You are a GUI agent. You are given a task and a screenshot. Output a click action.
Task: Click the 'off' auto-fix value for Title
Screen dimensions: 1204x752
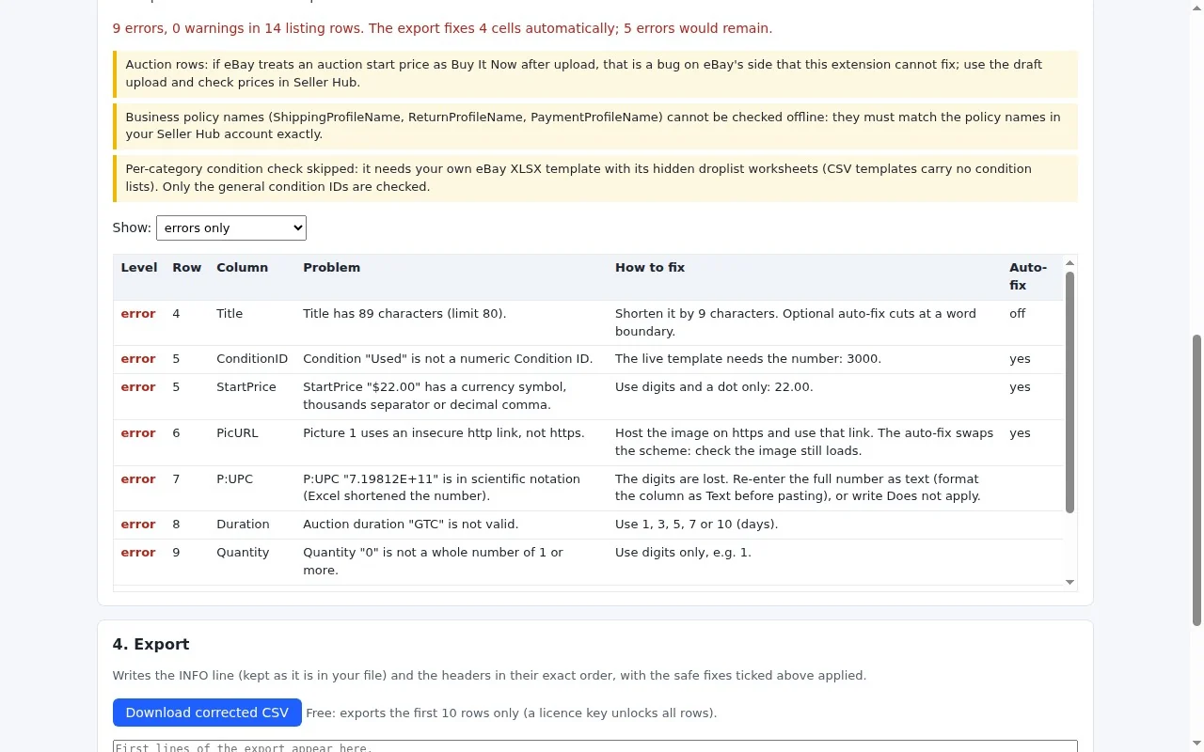point(1018,314)
